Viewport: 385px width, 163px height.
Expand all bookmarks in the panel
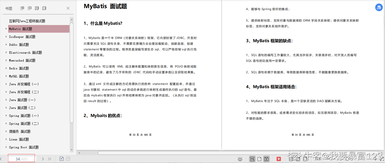[x=23, y=8]
